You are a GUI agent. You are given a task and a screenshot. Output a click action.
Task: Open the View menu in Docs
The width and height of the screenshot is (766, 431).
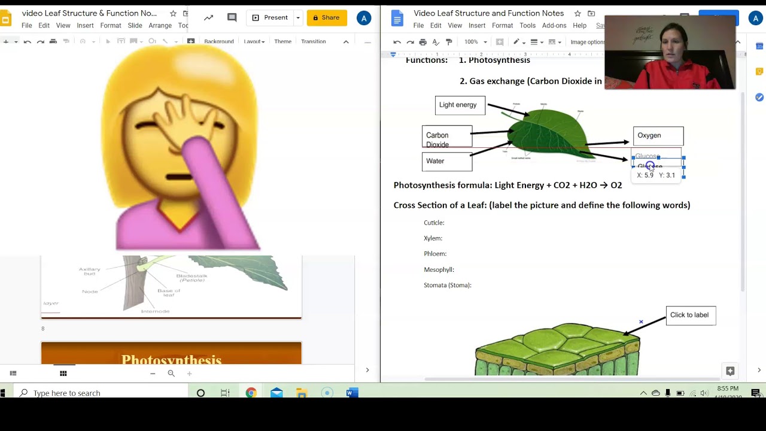(x=455, y=26)
